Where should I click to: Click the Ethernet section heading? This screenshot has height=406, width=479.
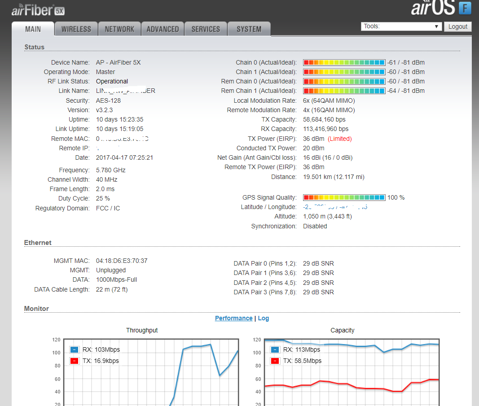pyautogui.click(x=38, y=243)
